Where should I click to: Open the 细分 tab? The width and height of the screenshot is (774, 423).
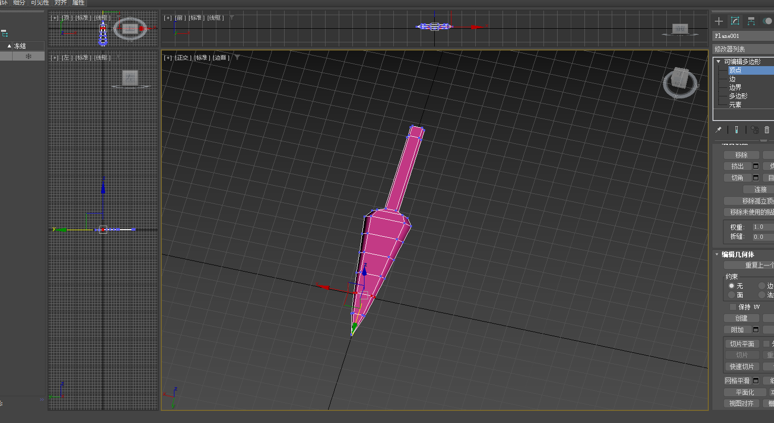pos(19,3)
